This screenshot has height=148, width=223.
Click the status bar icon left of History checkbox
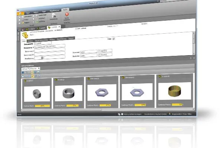pos(119,114)
